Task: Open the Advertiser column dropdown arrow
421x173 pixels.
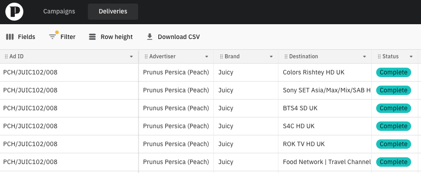Action: click(x=207, y=56)
